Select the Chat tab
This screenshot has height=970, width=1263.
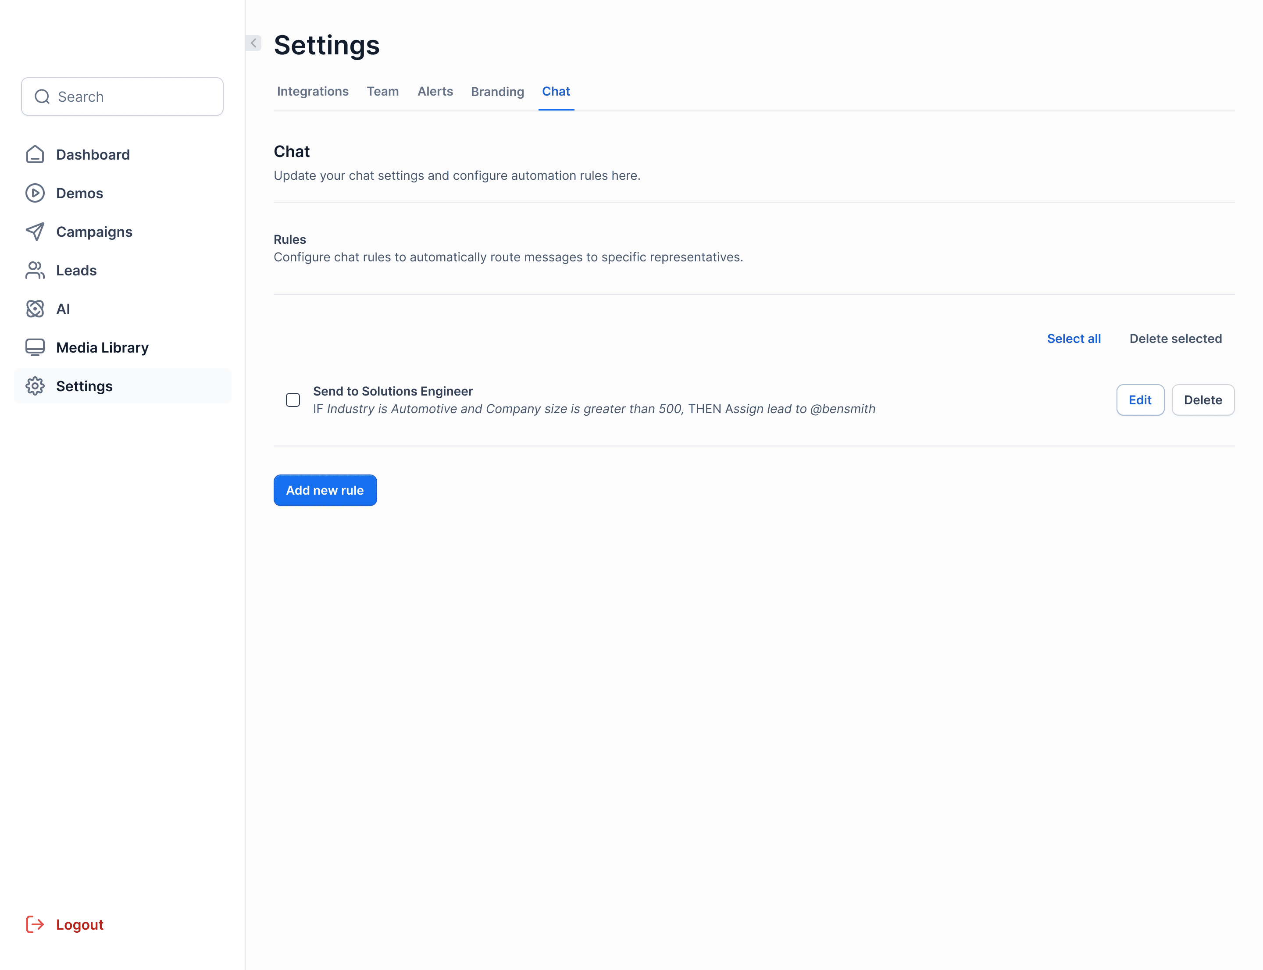coord(556,91)
